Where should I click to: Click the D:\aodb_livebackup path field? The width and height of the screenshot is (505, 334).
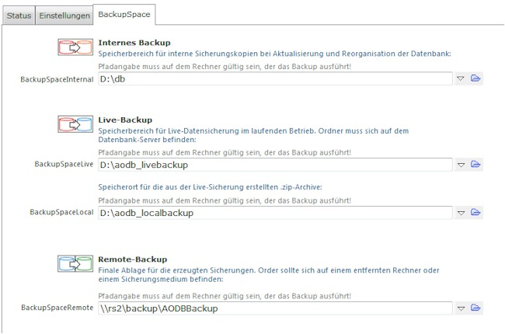click(275, 165)
